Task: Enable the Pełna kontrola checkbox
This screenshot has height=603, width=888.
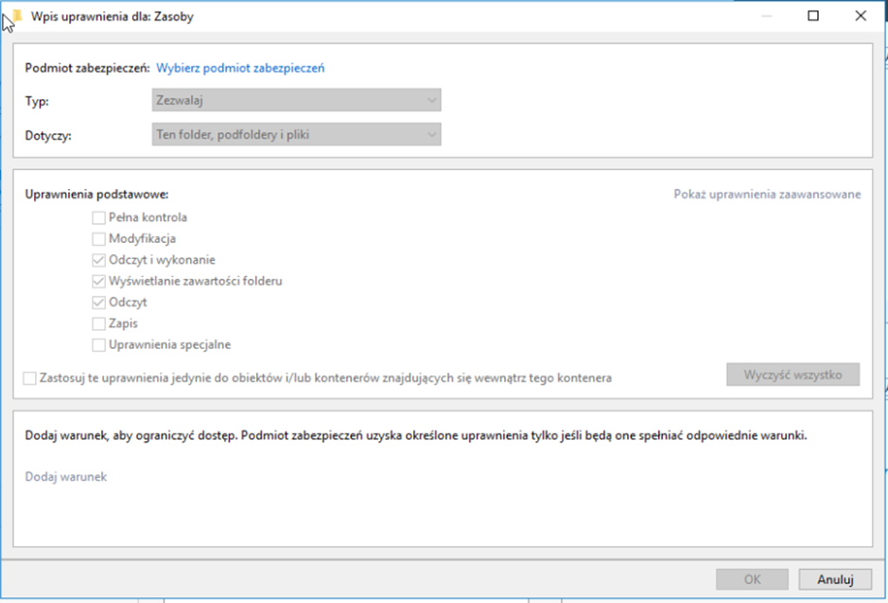Action: point(99,217)
